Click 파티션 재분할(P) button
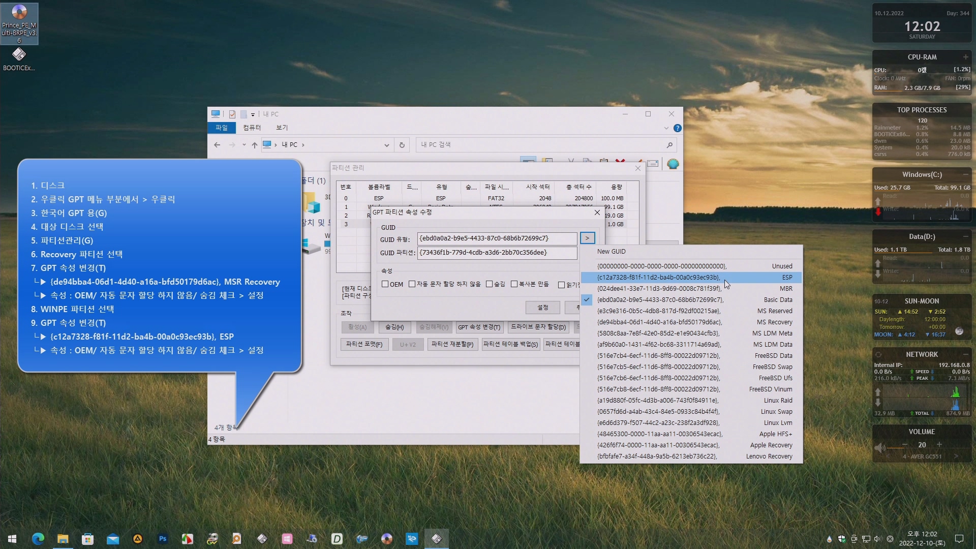Screen dimensions: 976x549 pyautogui.click(x=452, y=344)
